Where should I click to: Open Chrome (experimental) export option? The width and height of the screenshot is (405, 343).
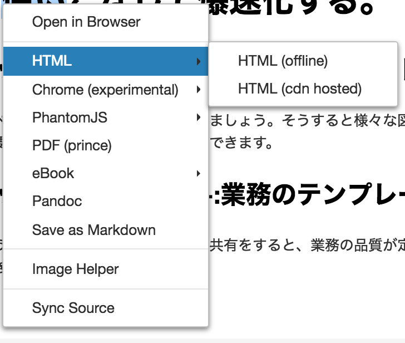tap(106, 90)
